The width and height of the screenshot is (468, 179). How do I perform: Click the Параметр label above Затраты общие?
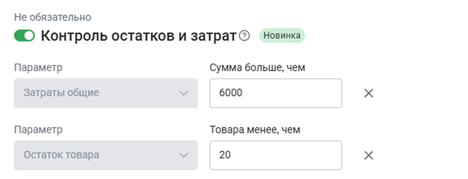click(x=38, y=68)
